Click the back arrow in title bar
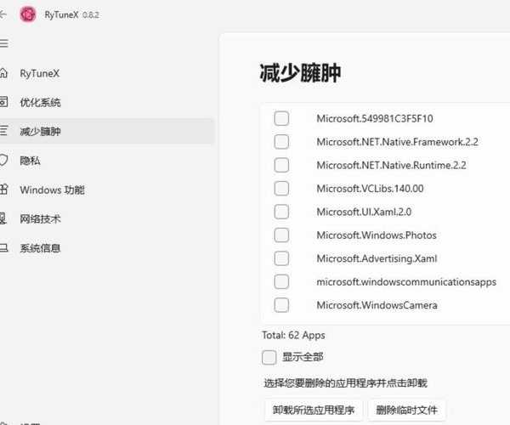The width and height of the screenshot is (510, 425). [3, 14]
